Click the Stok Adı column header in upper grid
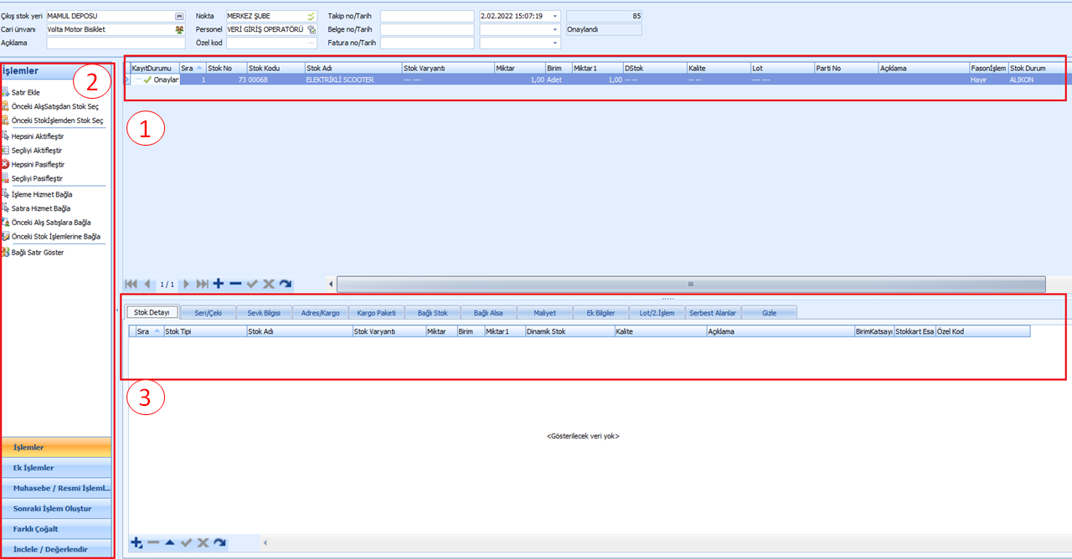The height and width of the screenshot is (559, 1072). coord(353,68)
